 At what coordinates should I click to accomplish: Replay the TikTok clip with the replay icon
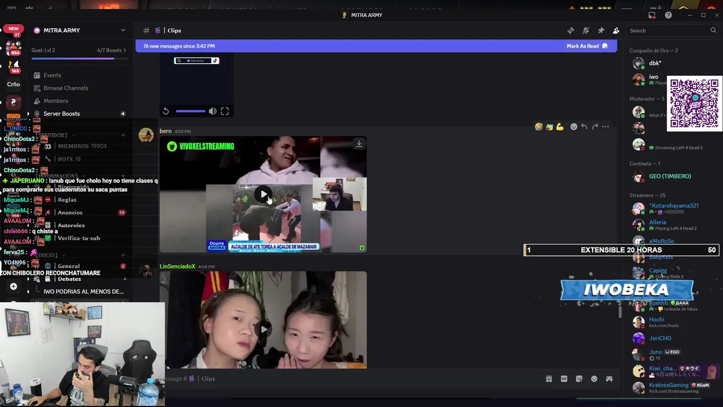(x=165, y=111)
